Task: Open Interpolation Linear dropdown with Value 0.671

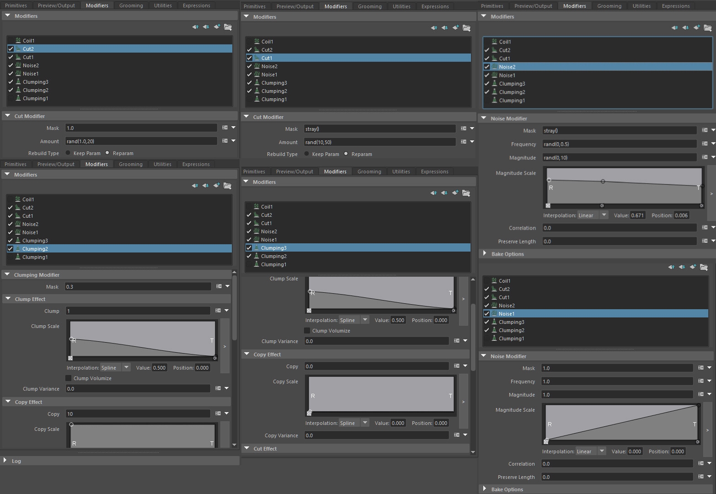Action: point(593,215)
